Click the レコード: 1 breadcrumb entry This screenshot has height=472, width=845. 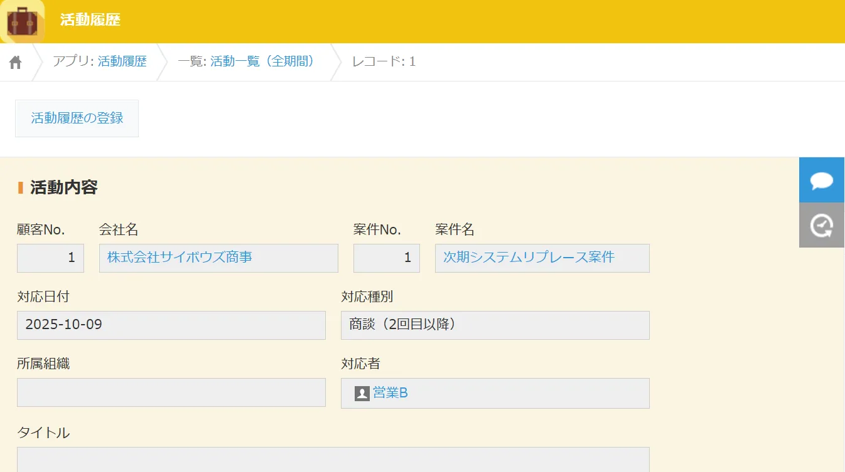(384, 61)
